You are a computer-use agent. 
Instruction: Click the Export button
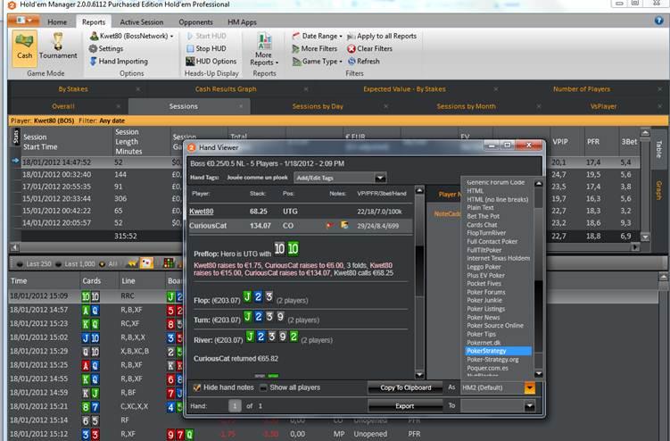point(405,406)
